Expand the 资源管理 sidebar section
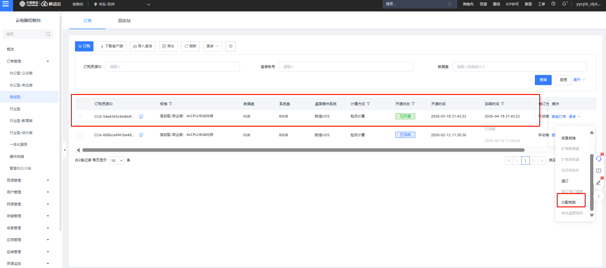 coord(28,180)
